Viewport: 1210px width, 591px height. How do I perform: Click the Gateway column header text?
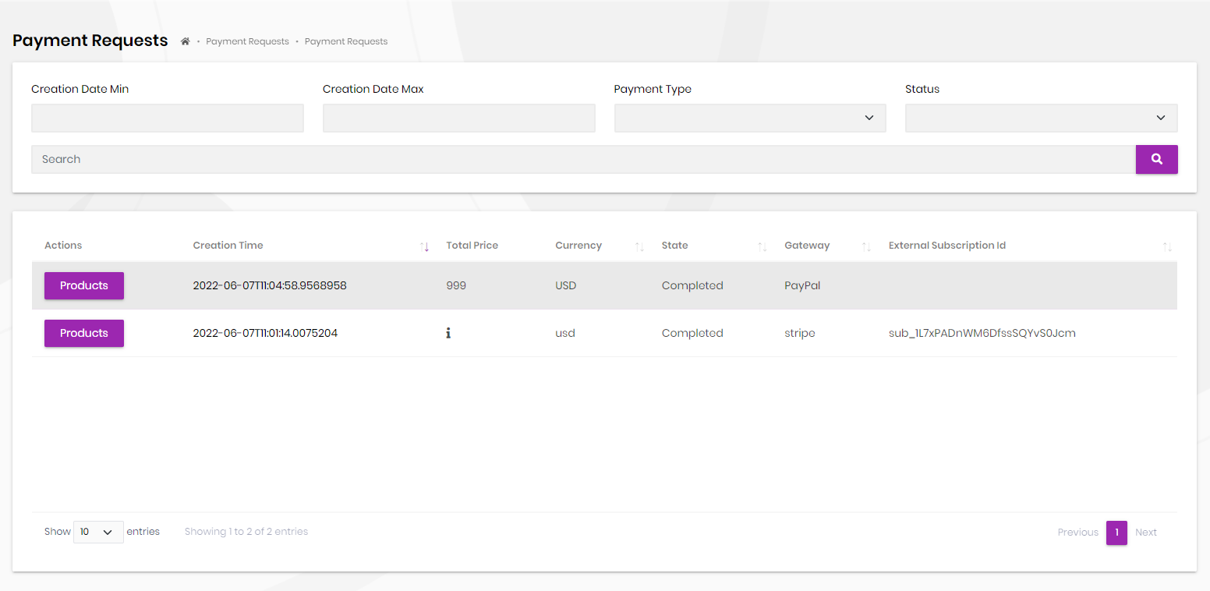(807, 246)
